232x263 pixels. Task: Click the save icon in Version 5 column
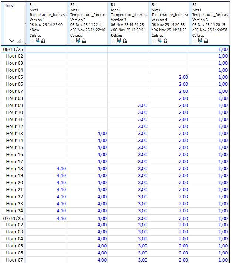coord(200,41)
